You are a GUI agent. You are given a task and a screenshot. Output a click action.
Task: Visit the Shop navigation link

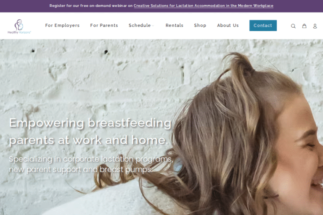point(200,25)
